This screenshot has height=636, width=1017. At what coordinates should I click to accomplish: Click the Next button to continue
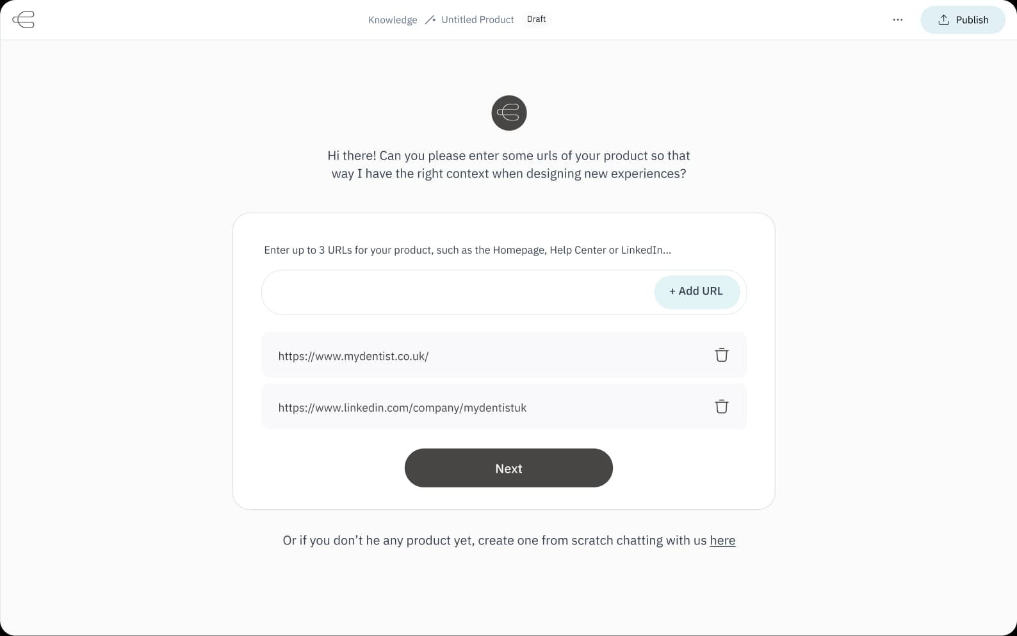[x=508, y=468]
